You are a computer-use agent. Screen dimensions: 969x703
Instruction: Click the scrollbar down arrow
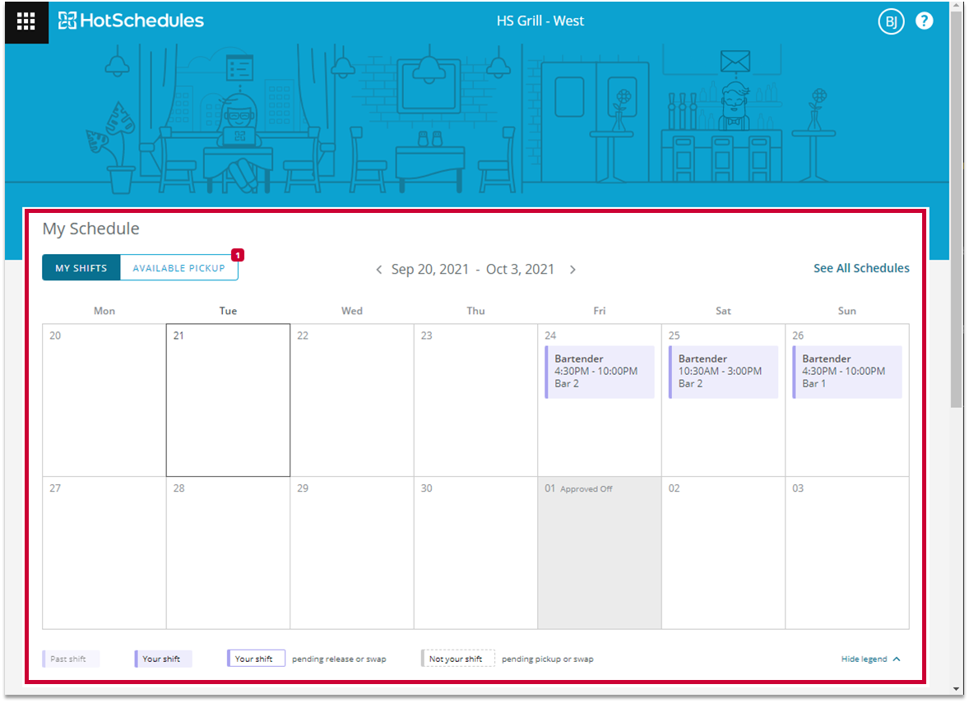point(957,689)
